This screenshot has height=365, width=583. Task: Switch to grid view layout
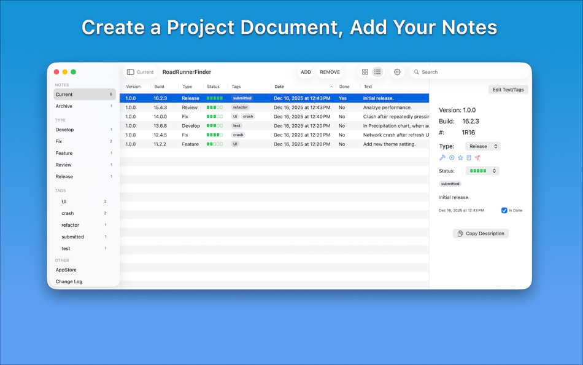[365, 72]
